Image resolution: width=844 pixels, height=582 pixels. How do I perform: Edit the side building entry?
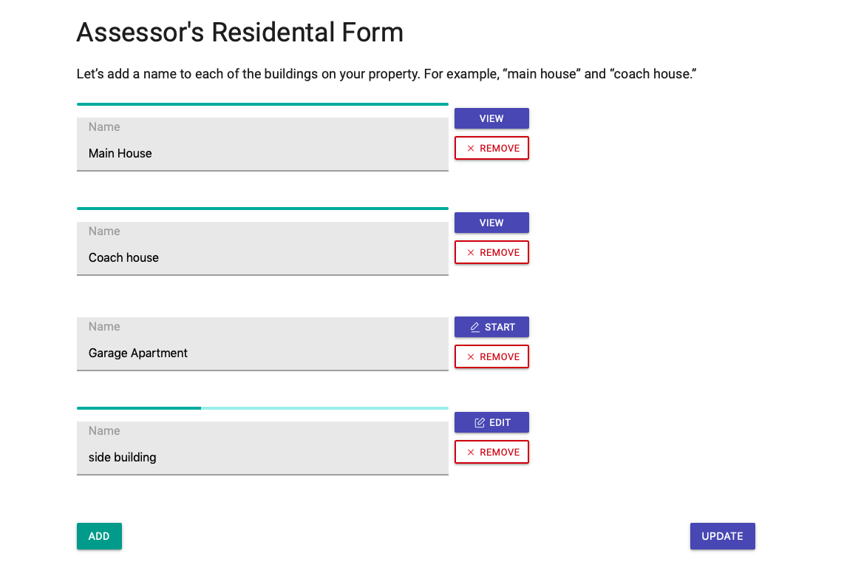pos(491,422)
